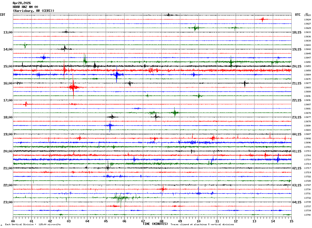Click the Each Vertical Division microvolts note

coord(33,224)
